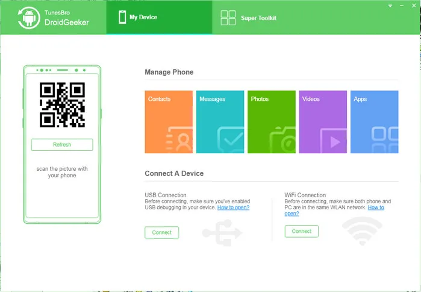
Task: Minimize the DroidGeeker window
Action: [x=402, y=5]
